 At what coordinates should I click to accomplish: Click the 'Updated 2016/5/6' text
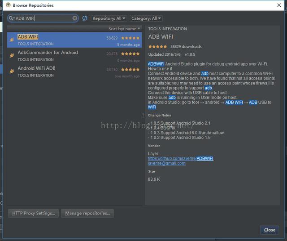pyautogui.click(x=165, y=54)
